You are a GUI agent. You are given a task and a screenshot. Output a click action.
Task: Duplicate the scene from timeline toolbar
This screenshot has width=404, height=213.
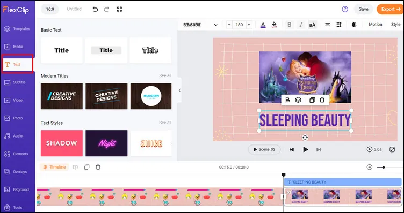87,167
